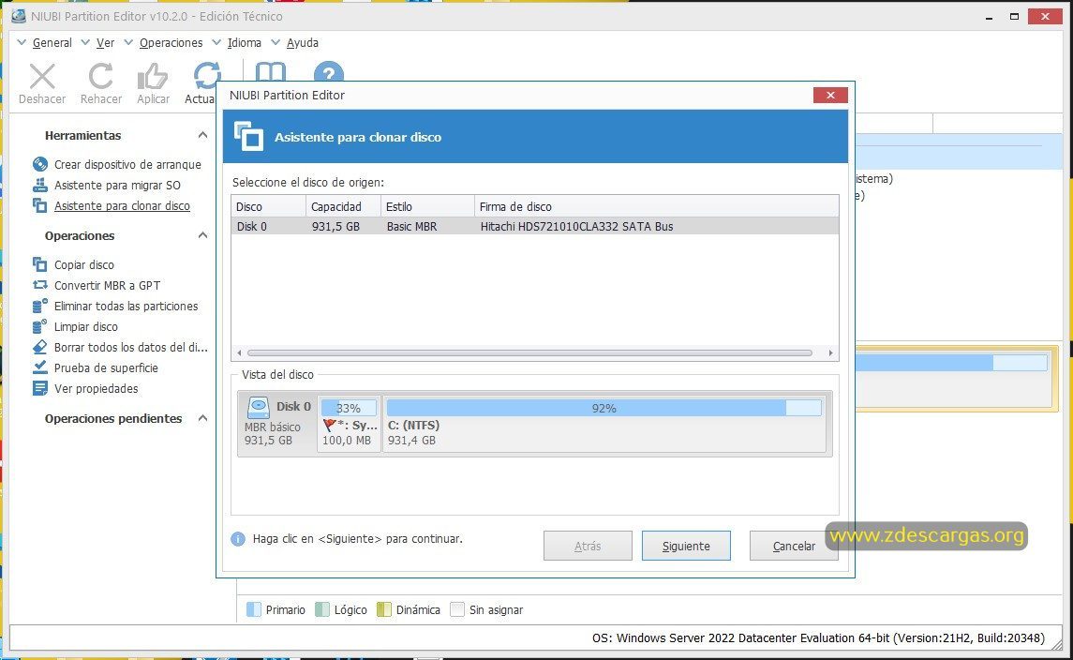Open the manual book icon in toolbar
The height and width of the screenshot is (660, 1073).
point(270,71)
